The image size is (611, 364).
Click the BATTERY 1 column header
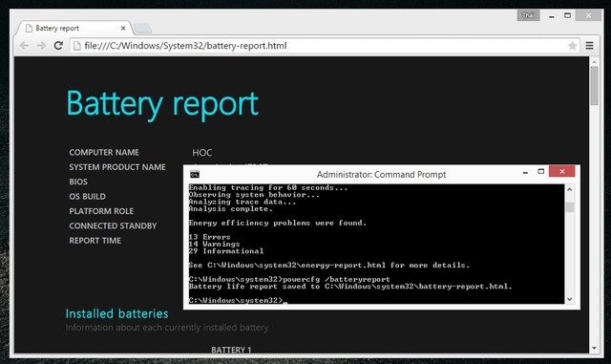(x=231, y=350)
